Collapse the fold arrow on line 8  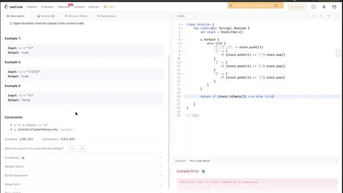coord(182,51)
